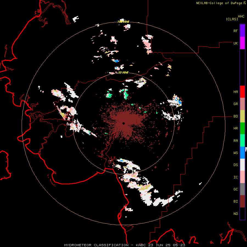This screenshot has height=247, width=247.
Task: Select the red HA legend swatch
Action: [242, 92]
